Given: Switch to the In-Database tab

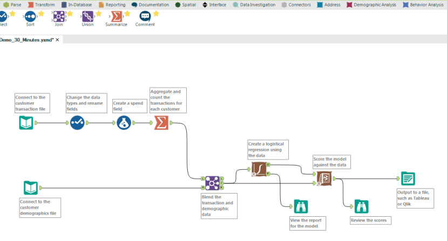Looking at the screenshot, I should pos(77,4).
